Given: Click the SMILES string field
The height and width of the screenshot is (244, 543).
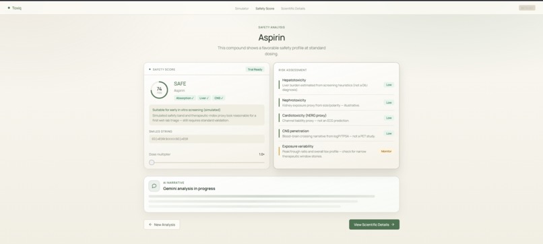Looking at the screenshot, I should 207,139.
